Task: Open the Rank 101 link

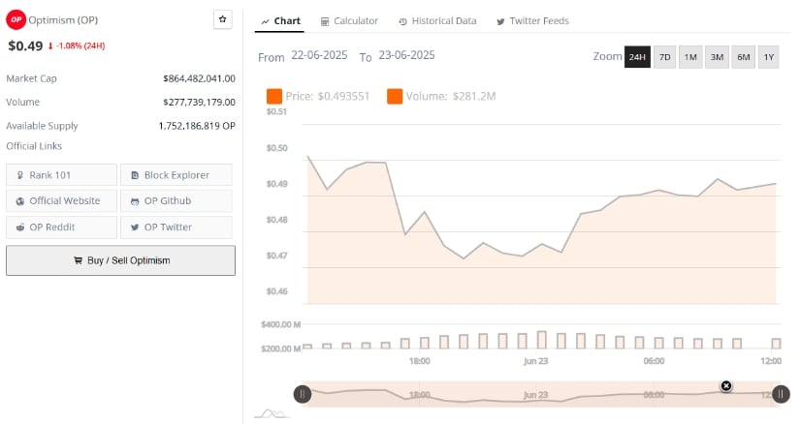Action: click(x=62, y=175)
